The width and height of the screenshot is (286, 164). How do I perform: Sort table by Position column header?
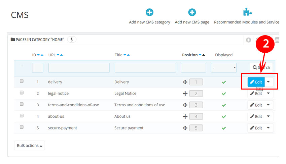190,55
